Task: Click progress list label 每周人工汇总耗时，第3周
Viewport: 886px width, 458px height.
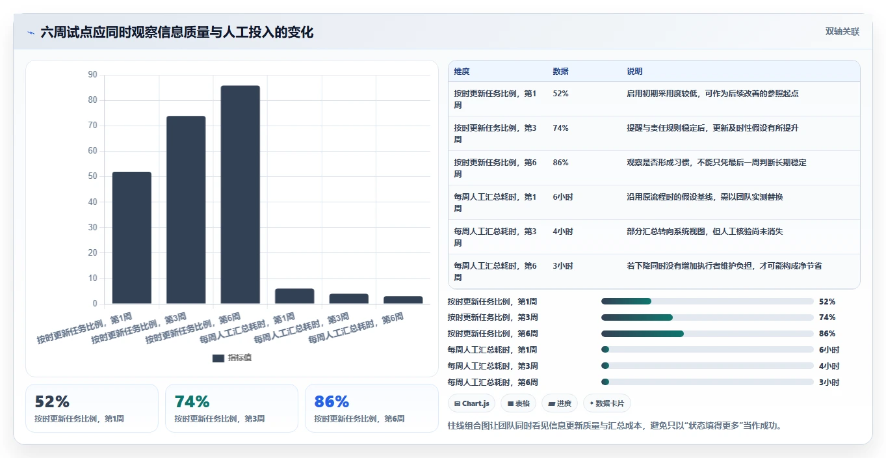Action: pyautogui.click(x=493, y=366)
